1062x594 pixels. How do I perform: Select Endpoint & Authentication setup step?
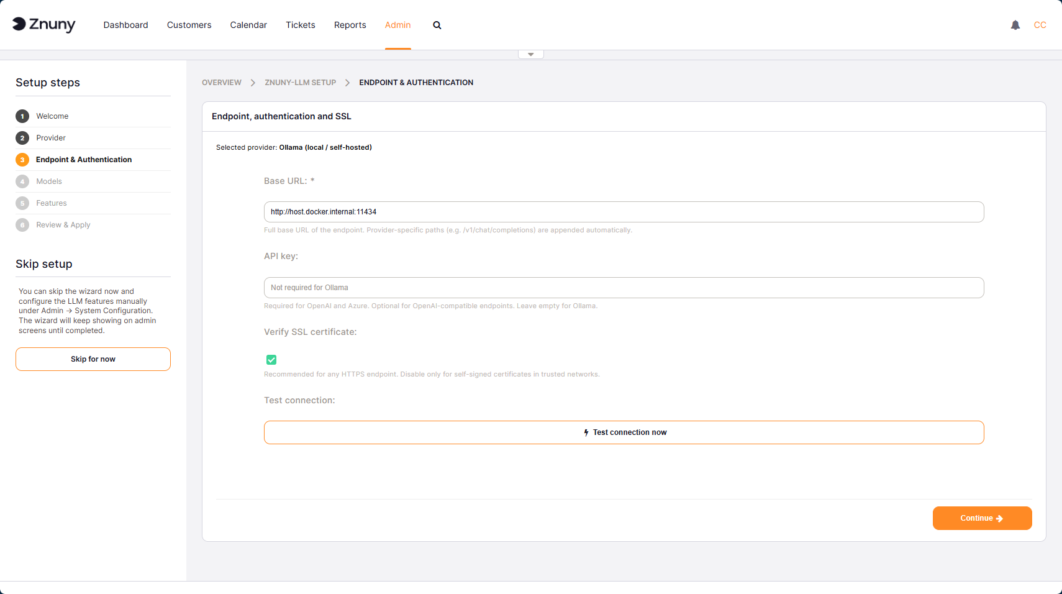click(84, 160)
